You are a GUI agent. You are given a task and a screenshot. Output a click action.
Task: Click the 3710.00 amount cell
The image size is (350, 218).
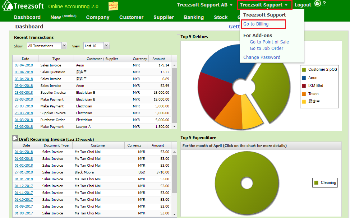click(163, 172)
